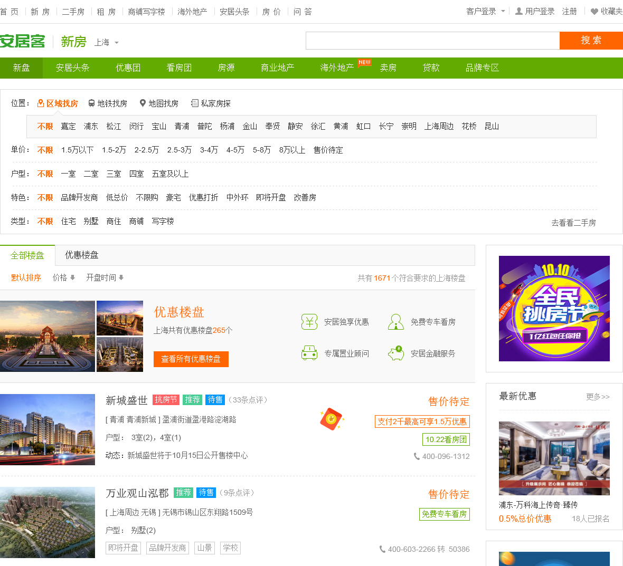Open 去看看二手房 link
623x566 pixels.
pyautogui.click(x=573, y=223)
